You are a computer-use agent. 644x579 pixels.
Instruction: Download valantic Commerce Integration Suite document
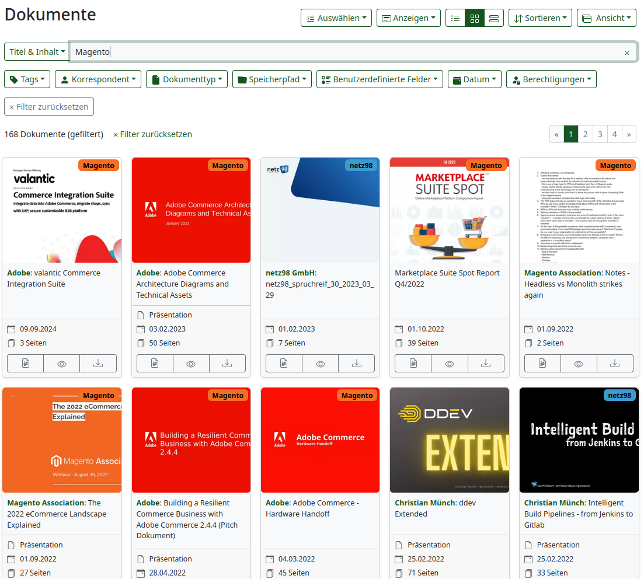point(98,364)
